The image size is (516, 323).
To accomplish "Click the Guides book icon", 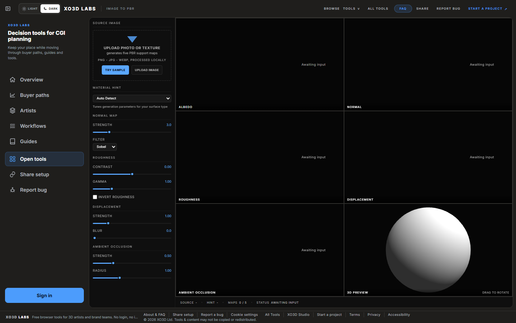I will [x=13, y=141].
